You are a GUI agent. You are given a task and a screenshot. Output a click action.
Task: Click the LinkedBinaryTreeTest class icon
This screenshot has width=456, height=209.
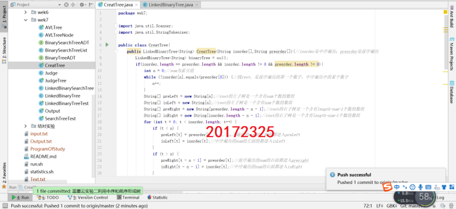(41, 103)
